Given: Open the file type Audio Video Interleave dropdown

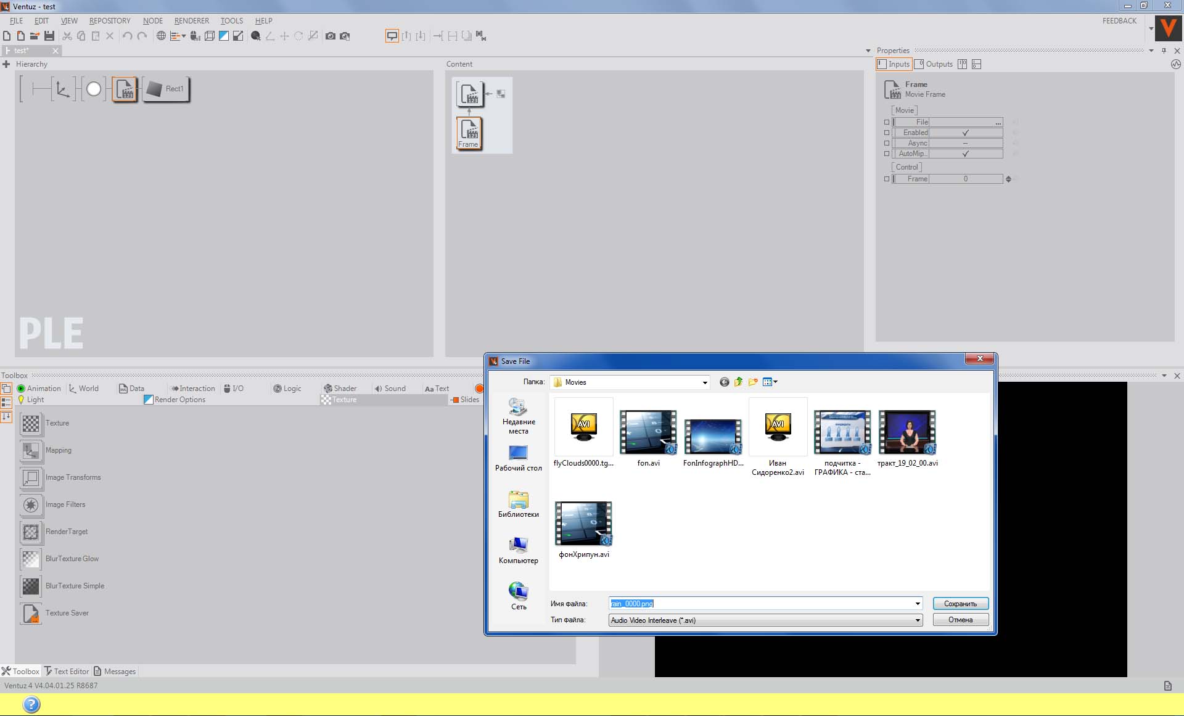Looking at the screenshot, I should (x=917, y=620).
